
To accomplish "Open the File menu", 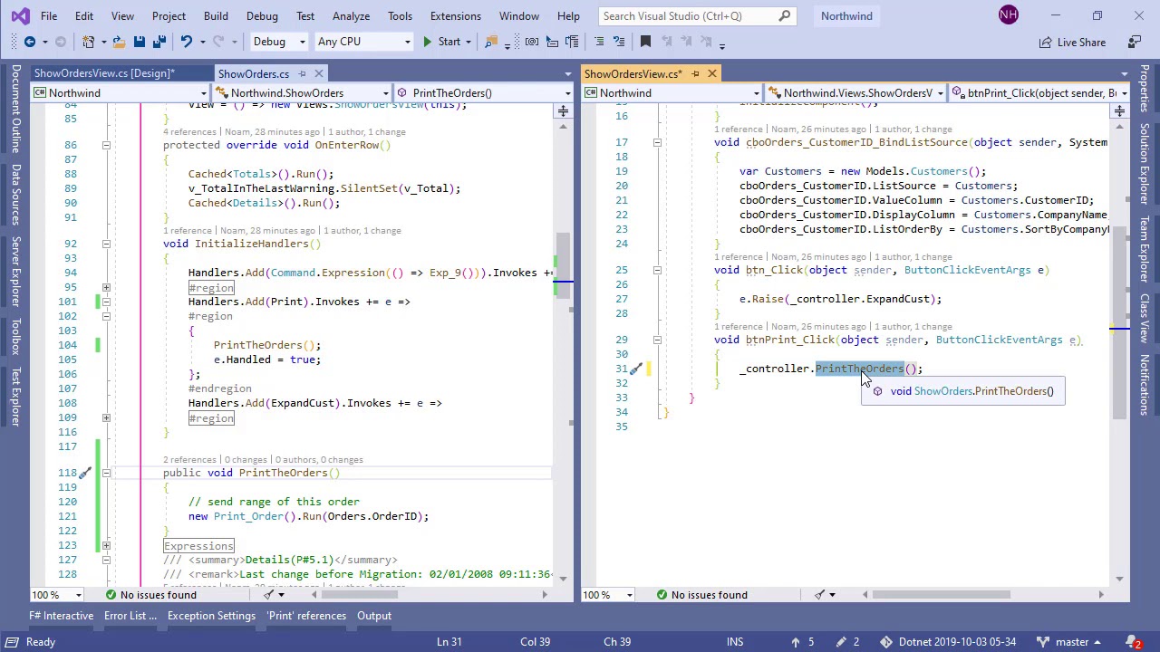I will (49, 15).
